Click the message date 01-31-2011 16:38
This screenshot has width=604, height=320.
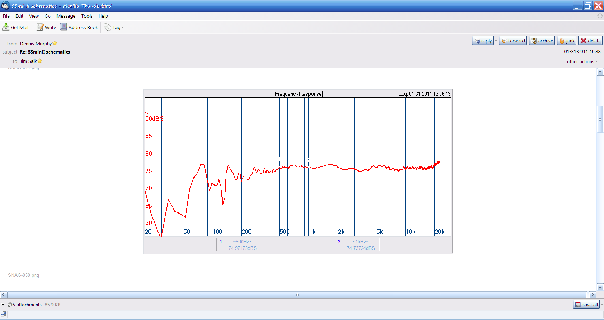(x=582, y=51)
